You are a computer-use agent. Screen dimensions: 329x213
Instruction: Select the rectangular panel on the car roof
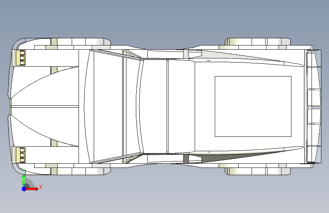[x=253, y=106]
